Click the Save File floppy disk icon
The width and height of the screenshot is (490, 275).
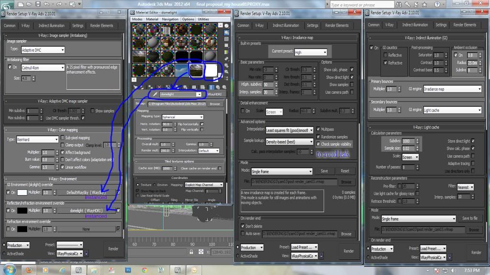click(x=38, y=4)
